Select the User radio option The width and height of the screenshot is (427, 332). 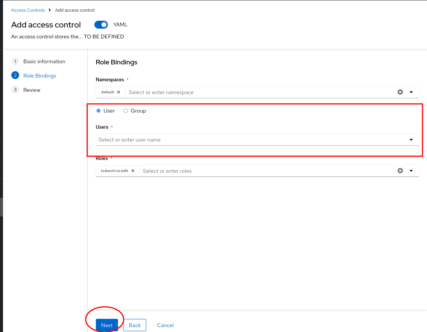coord(98,111)
